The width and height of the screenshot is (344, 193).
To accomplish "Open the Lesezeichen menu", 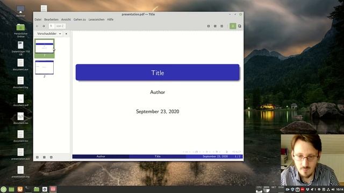I will (97, 19).
